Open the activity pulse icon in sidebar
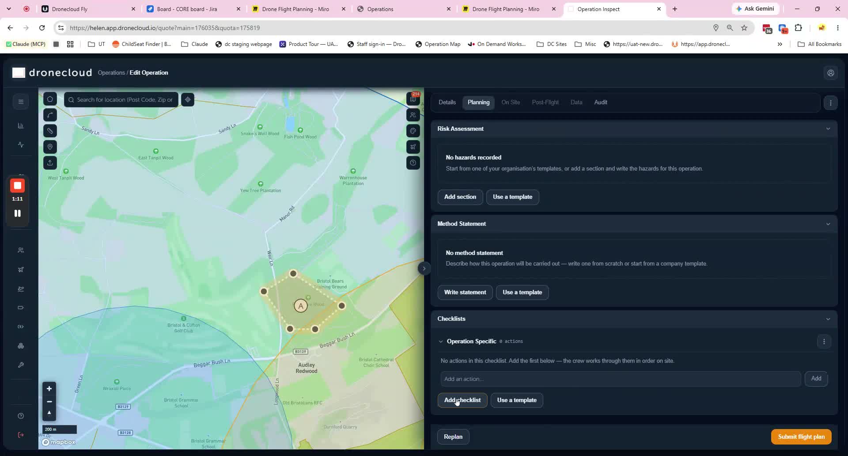Viewport: 848px width, 456px height. pyautogui.click(x=21, y=144)
